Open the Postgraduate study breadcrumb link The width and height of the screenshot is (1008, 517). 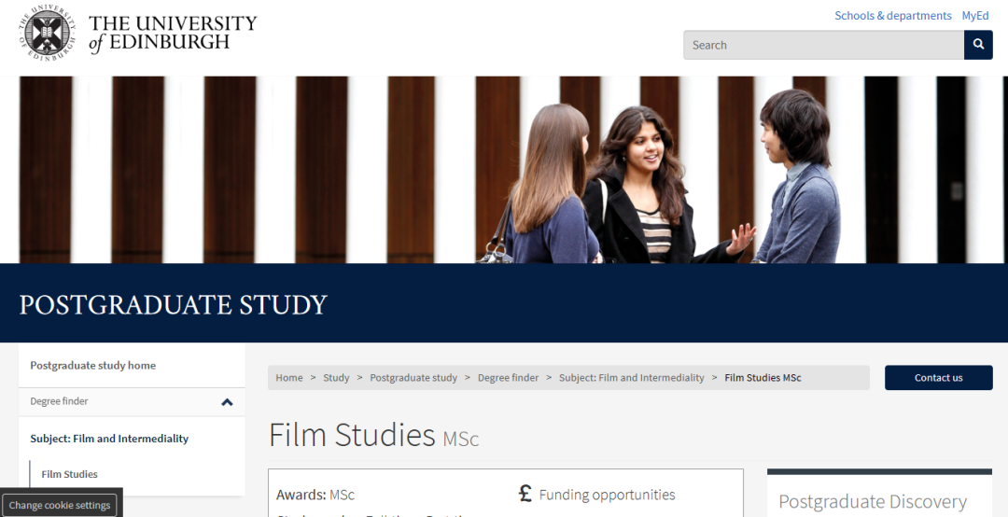tap(413, 377)
